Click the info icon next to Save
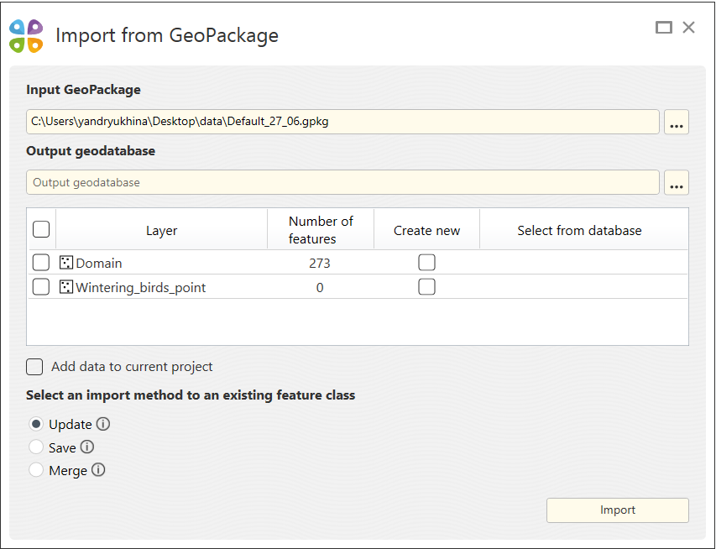This screenshot has width=716, height=549. pos(87,447)
